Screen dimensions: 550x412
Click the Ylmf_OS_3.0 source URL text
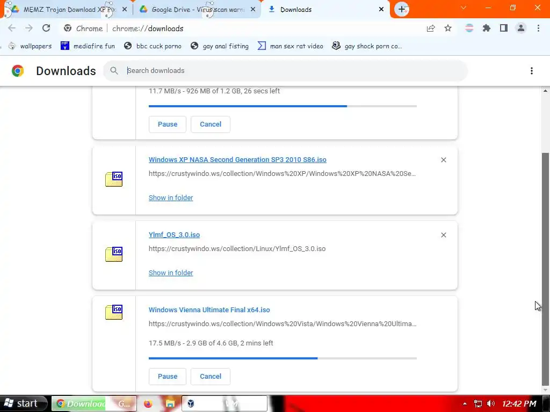[x=237, y=249]
